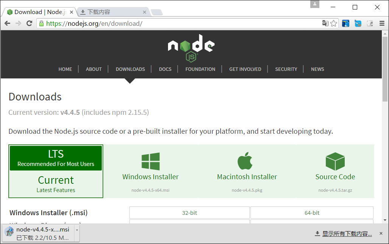389x244 pixels.
Task: Open the DOWNLOADS nav item
Action: pos(130,69)
